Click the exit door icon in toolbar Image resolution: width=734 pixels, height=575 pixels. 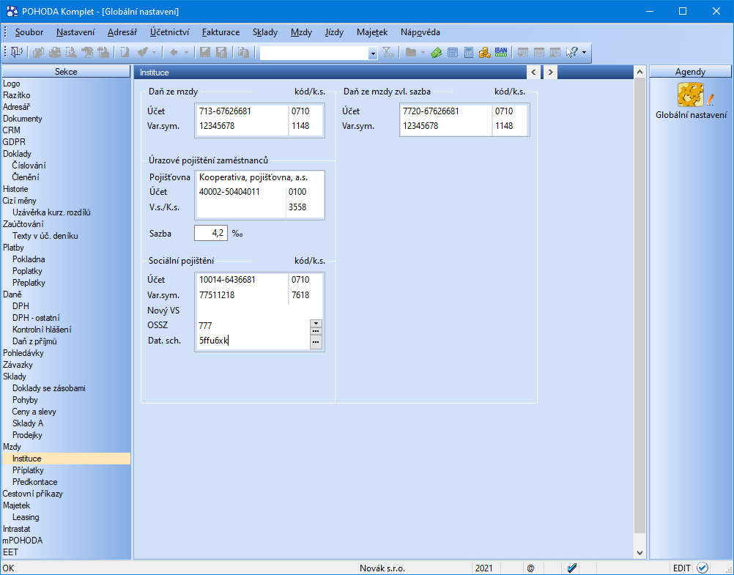[x=16, y=52]
